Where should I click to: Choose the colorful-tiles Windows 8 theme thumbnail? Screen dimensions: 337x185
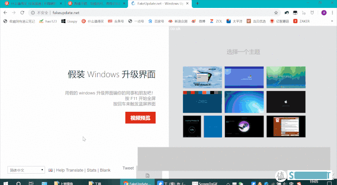pos(202,102)
